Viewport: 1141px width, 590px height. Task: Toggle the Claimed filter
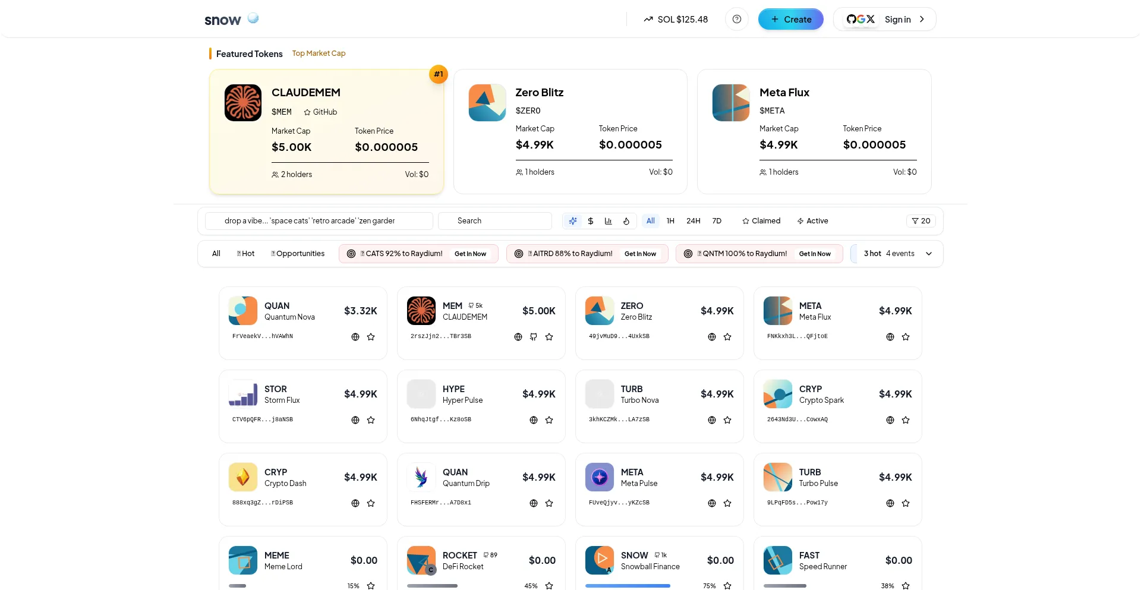tap(761, 221)
